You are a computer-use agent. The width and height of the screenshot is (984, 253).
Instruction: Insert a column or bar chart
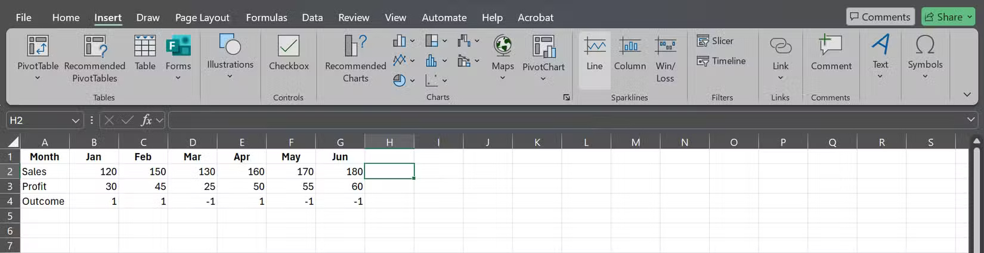[x=400, y=41]
